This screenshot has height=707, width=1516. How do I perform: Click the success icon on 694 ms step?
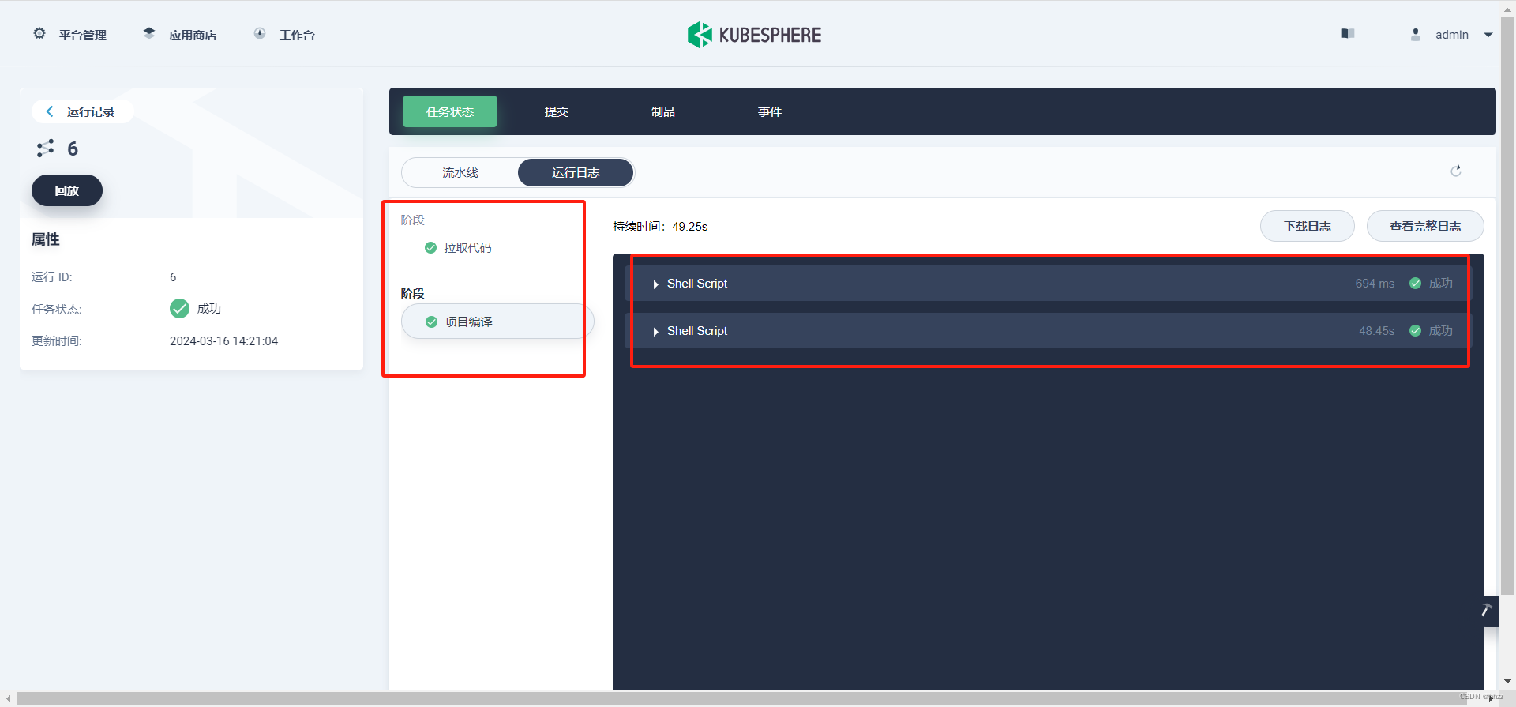coord(1415,284)
